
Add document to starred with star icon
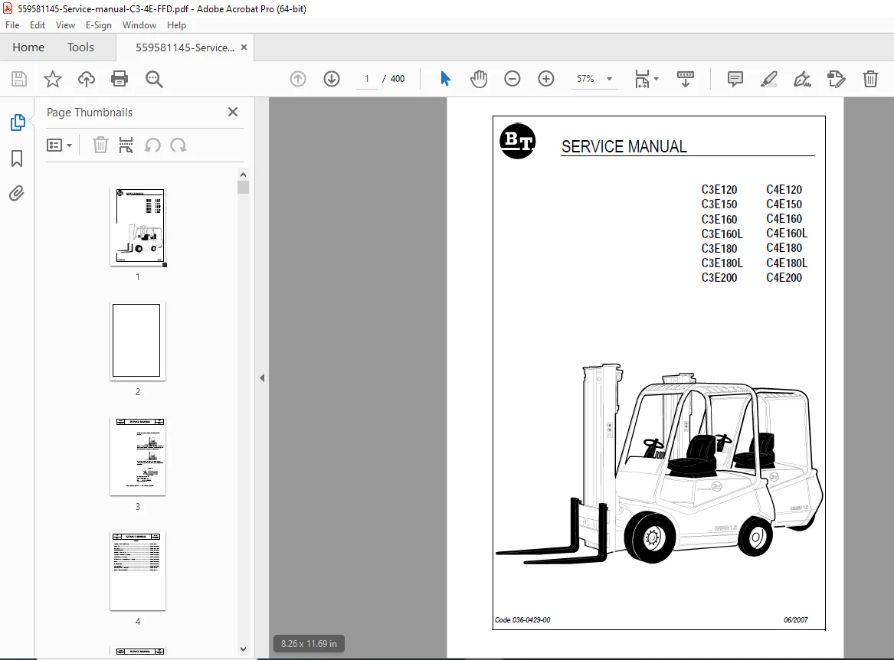(x=52, y=79)
